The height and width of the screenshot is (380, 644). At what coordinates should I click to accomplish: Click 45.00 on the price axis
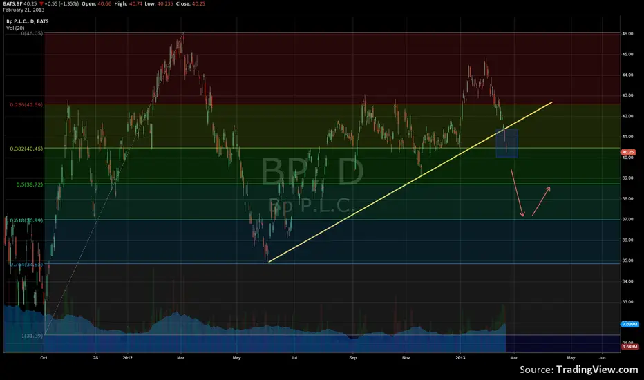(627, 54)
